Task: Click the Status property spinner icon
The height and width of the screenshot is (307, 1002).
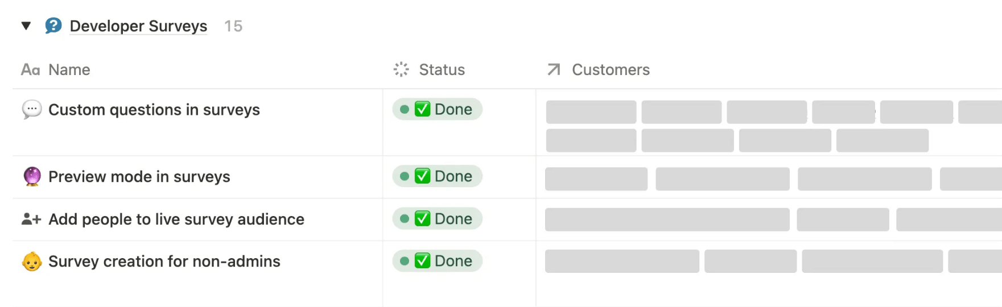Action: click(x=401, y=69)
